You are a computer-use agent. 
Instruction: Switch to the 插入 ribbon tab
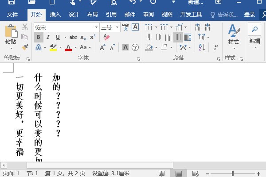click(x=55, y=15)
